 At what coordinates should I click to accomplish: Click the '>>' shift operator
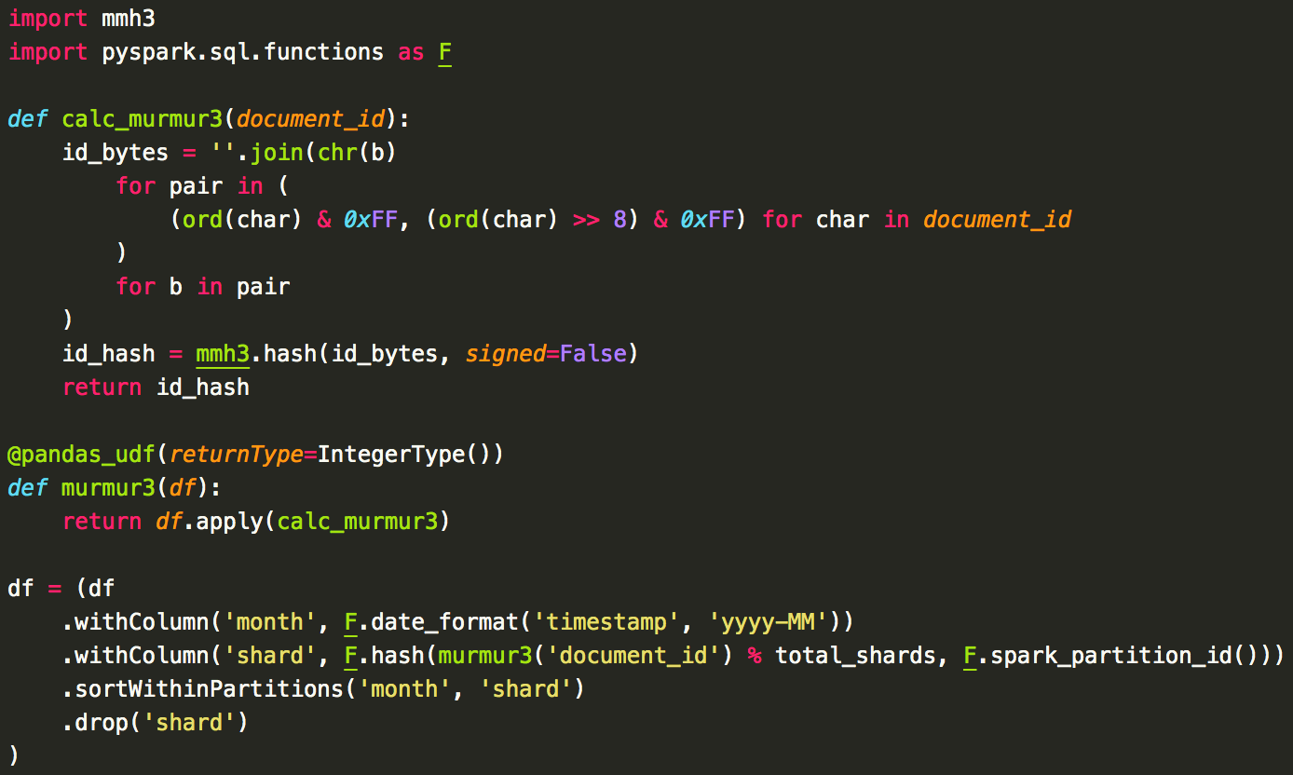(x=586, y=220)
